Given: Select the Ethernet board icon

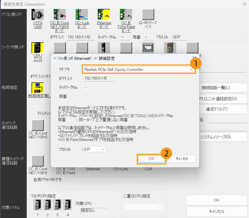Looking at the screenshot, I should coord(104,15).
